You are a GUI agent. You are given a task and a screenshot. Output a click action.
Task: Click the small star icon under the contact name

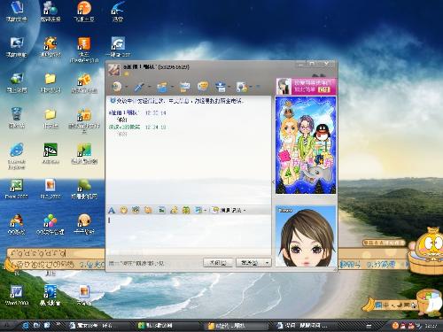(127, 73)
